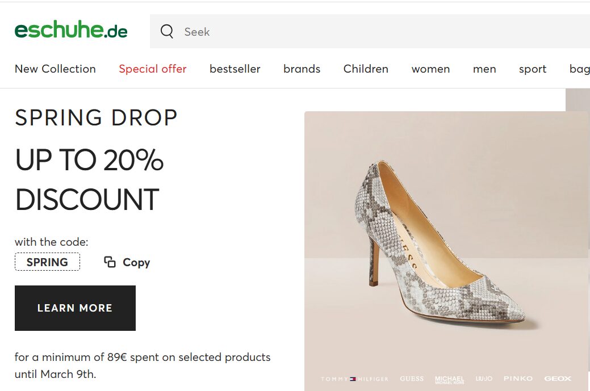Click the dashed SPRING promo code box
This screenshot has height=391, width=590.
point(47,262)
